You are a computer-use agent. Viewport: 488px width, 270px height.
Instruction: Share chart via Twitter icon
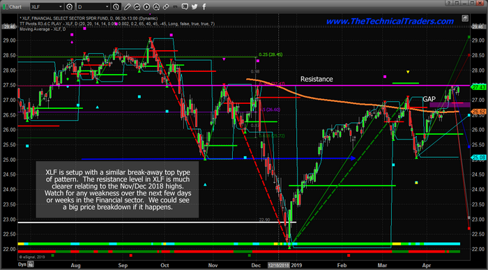(195, 6)
